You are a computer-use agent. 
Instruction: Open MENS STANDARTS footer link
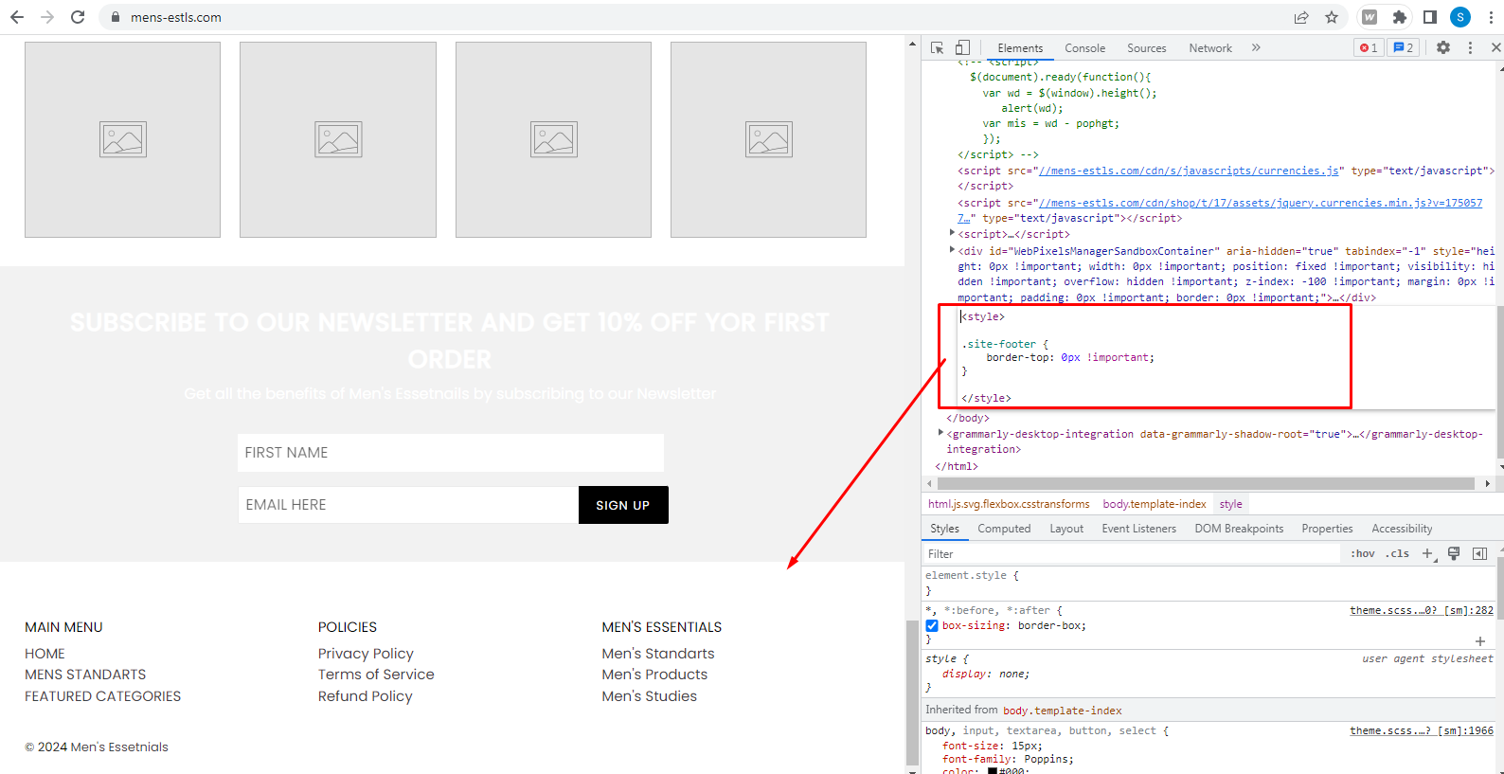85,675
